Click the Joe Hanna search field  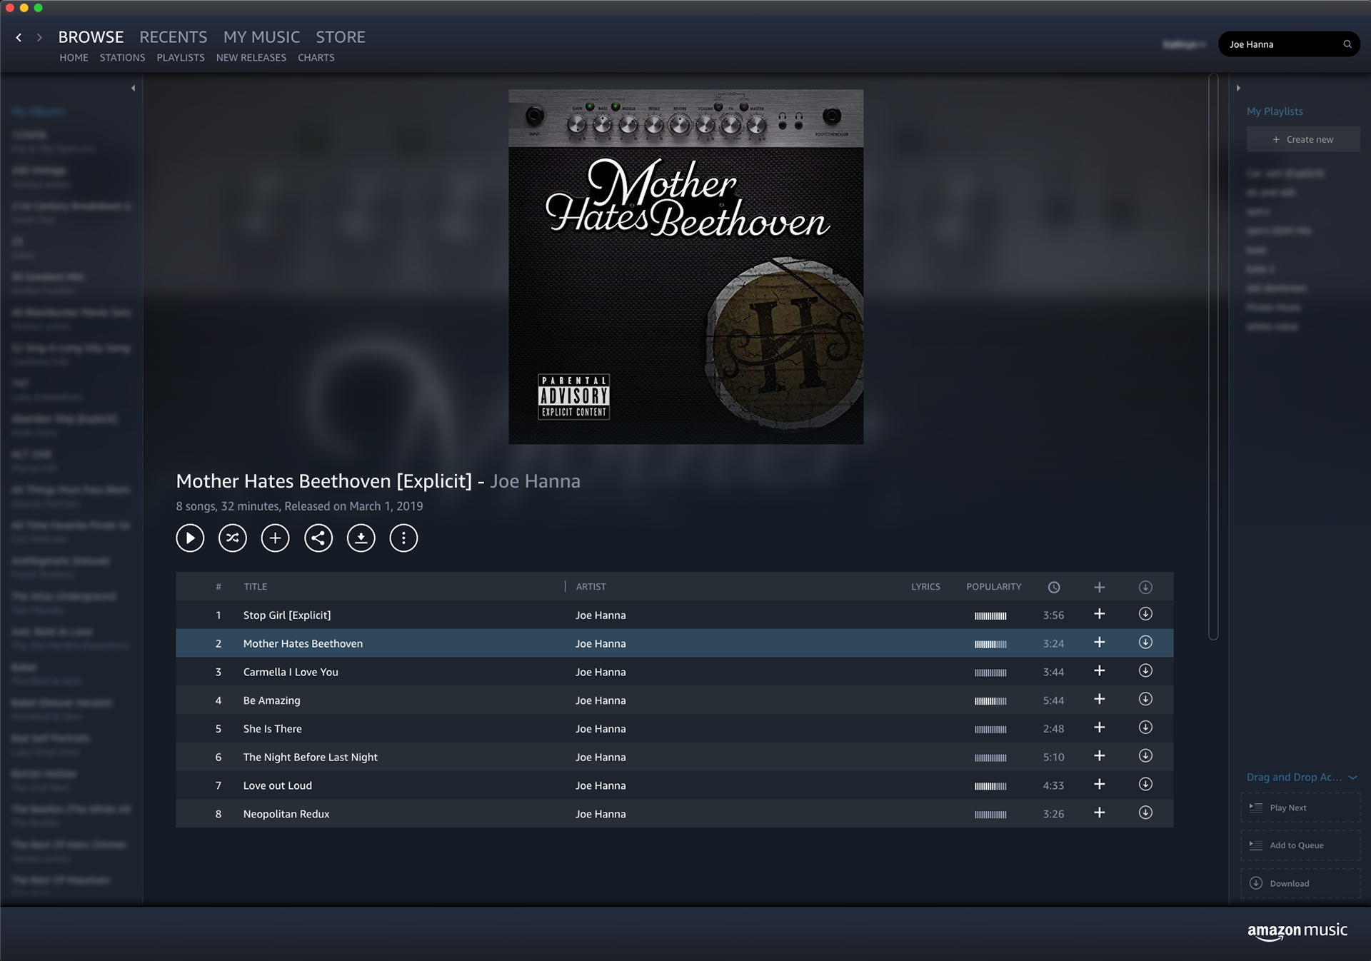pos(1278,44)
